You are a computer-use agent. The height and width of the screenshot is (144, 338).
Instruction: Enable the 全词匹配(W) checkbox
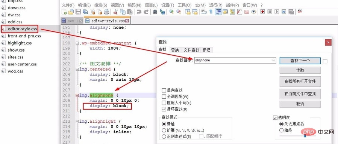pyautogui.click(x=164, y=96)
